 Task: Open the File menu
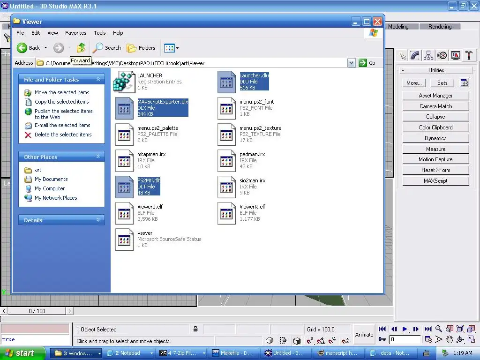(x=20, y=33)
